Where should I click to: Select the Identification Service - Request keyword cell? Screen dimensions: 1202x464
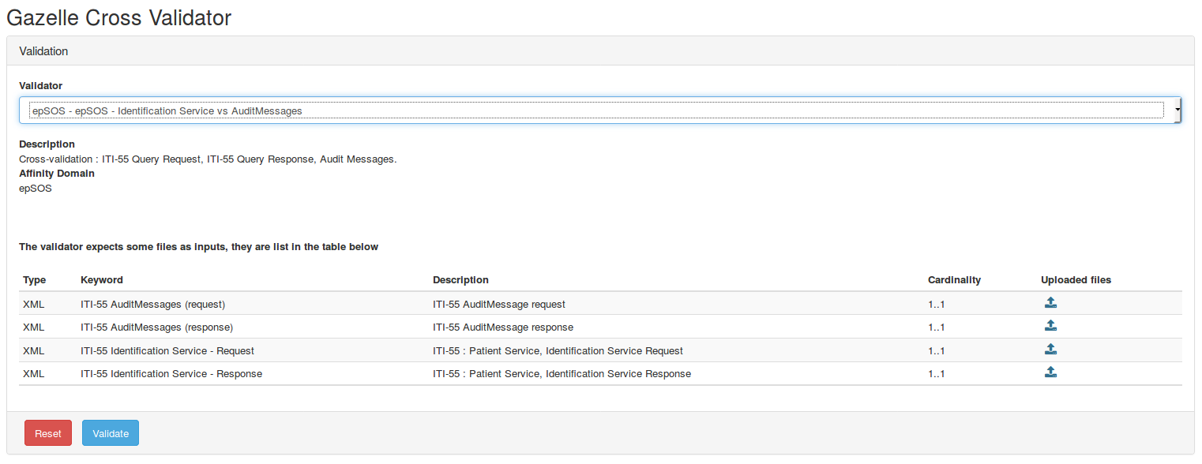167,351
